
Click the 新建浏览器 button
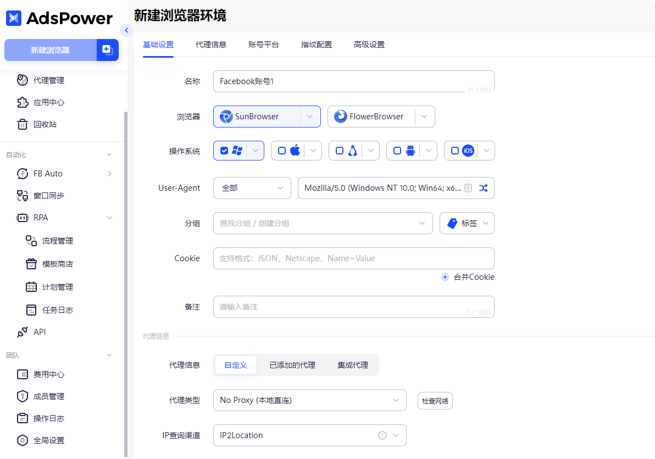coord(51,50)
